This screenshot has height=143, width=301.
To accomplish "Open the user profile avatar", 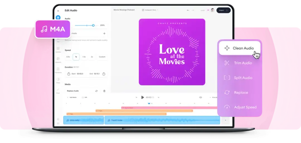I will tap(212, 10).
